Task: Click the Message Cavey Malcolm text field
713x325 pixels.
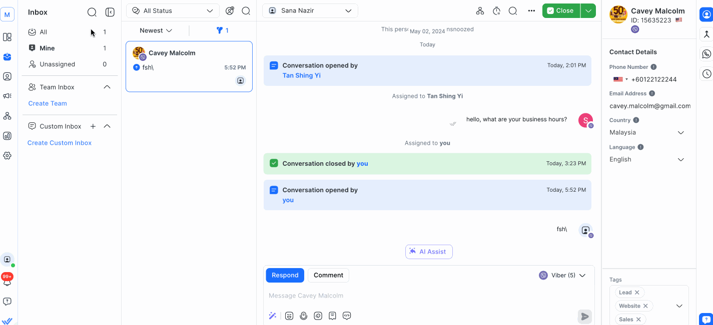Action: (x=400, y=296)
